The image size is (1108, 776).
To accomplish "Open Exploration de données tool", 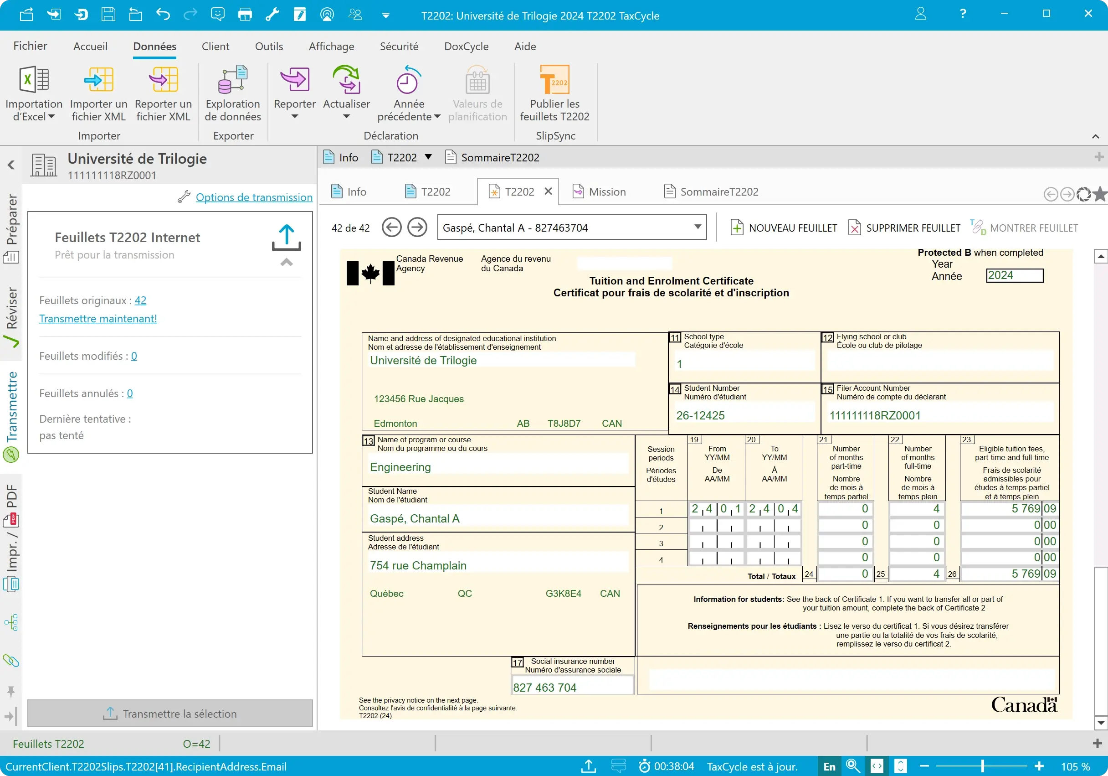I will (233, 80).
